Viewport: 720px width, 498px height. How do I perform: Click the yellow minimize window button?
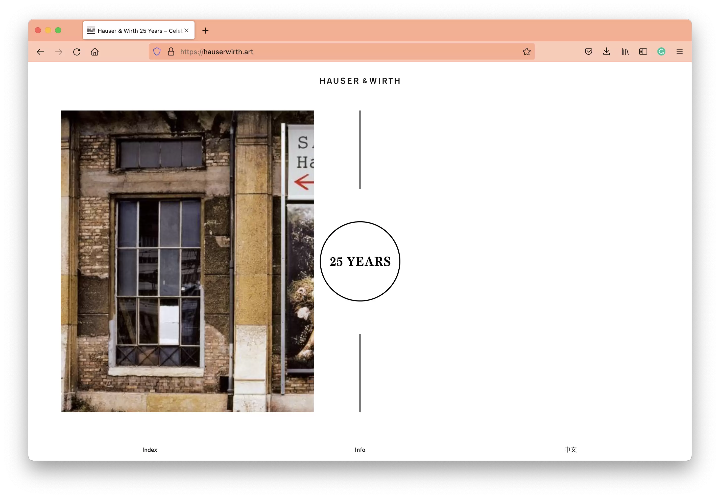click(48, 30)
